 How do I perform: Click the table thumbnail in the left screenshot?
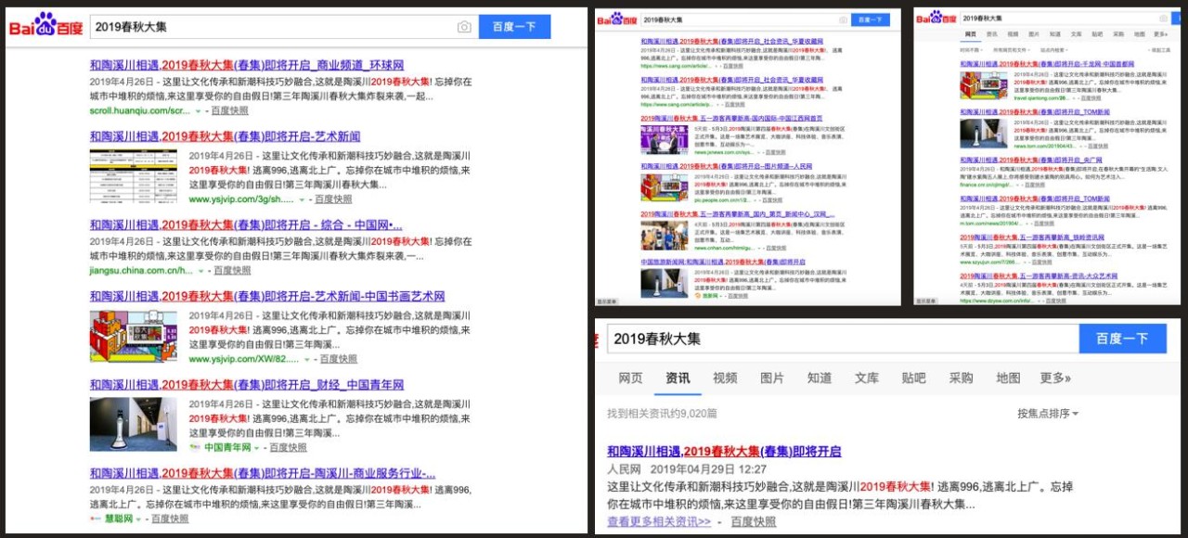pos(134,175)
